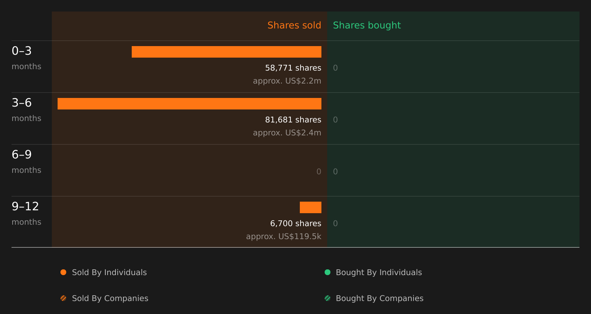Click the 9–12 months small orange bar

coord(311,207)
